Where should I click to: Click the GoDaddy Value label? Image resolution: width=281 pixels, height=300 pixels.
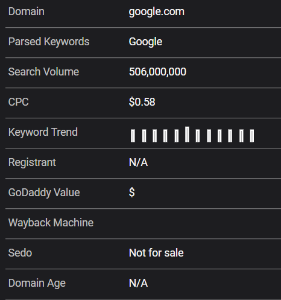point(44,193)
